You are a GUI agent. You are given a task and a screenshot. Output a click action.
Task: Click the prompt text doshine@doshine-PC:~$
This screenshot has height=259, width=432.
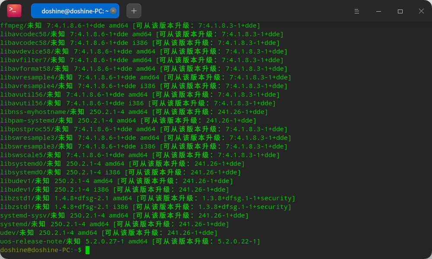tap(41, 250)
